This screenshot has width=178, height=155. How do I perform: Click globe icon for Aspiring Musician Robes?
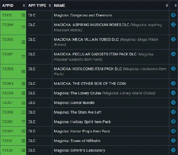(173, 24)
